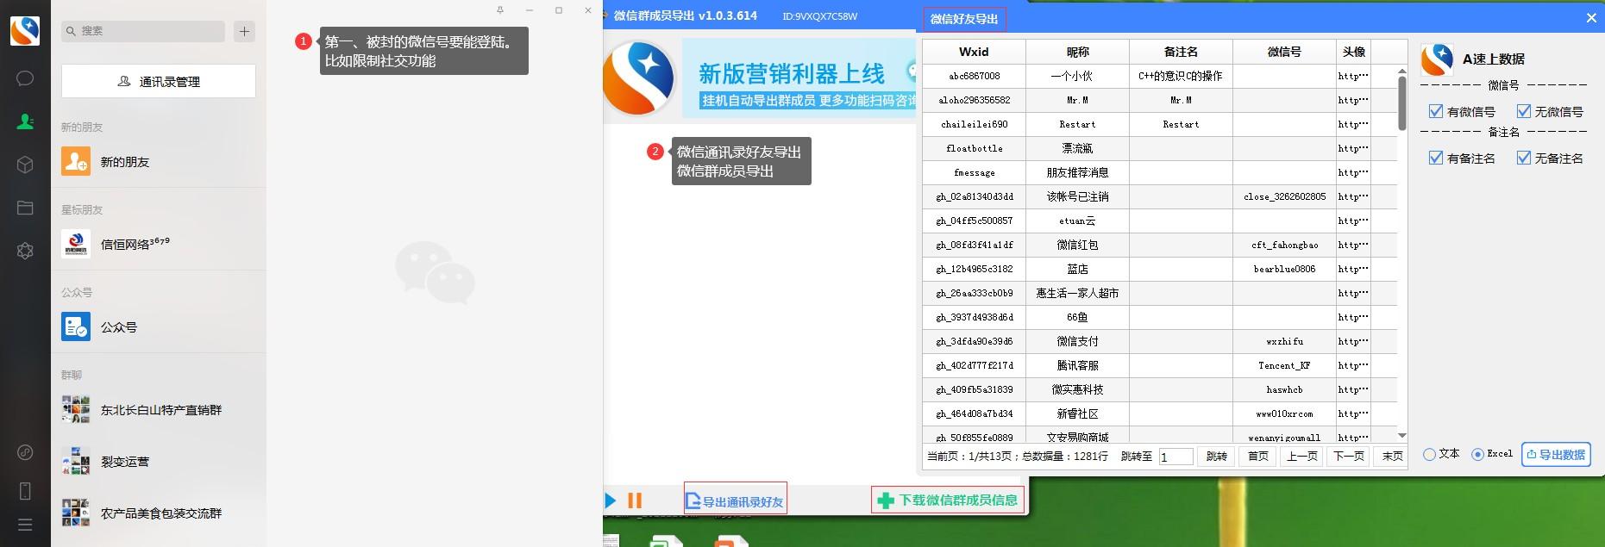
Task: Click the A速上数据 logo icon
Action: tap(1437, 59)
